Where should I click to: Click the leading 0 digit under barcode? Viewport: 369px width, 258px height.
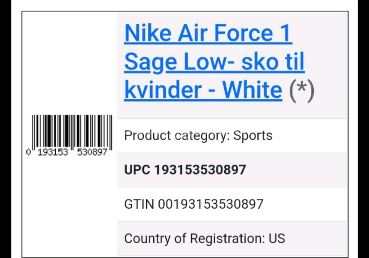pyautogui.click(x=28, y=152)
